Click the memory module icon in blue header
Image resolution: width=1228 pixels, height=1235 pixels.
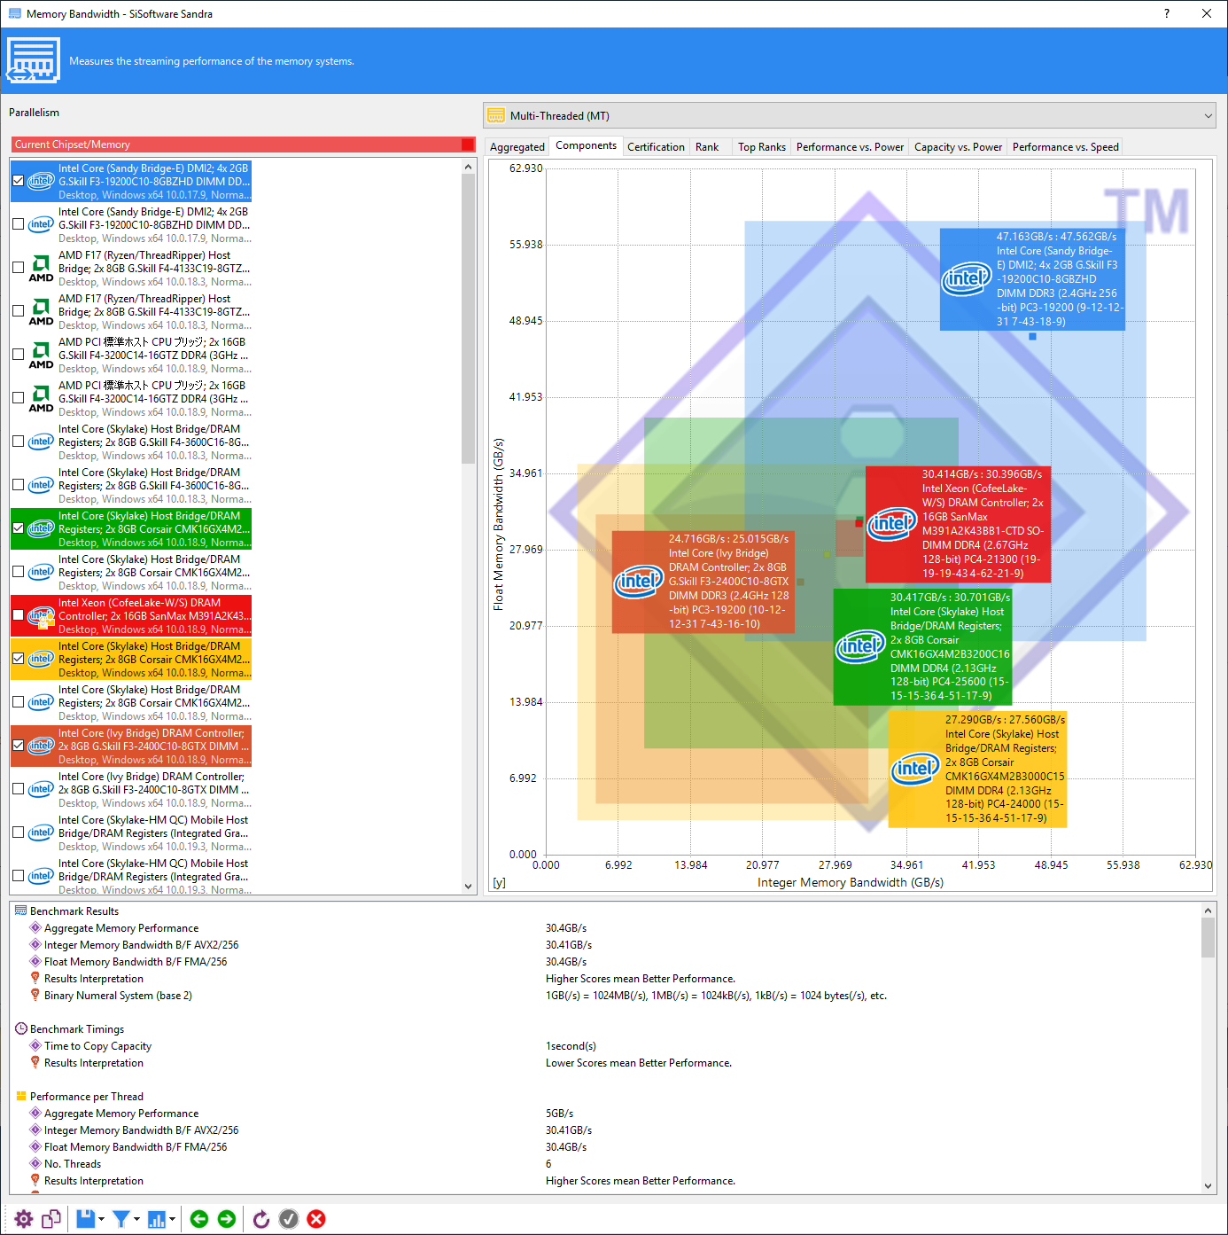34,60
